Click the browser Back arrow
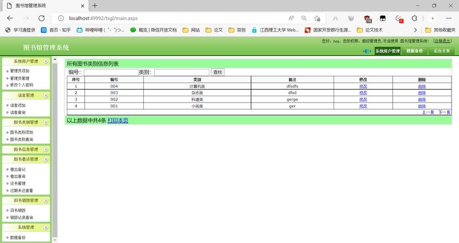The height and width of the screenshot is (243, 459). point(10,18)
